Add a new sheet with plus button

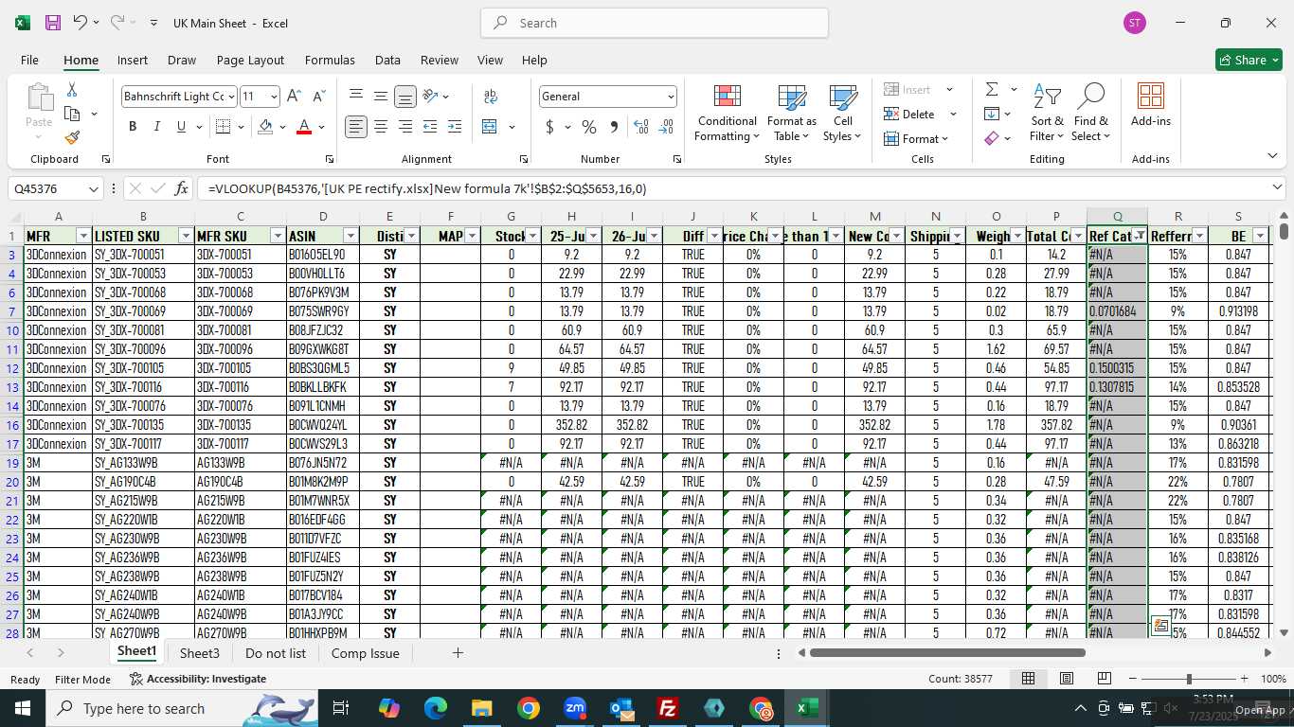pyautogui.click(x=458, y=653)
